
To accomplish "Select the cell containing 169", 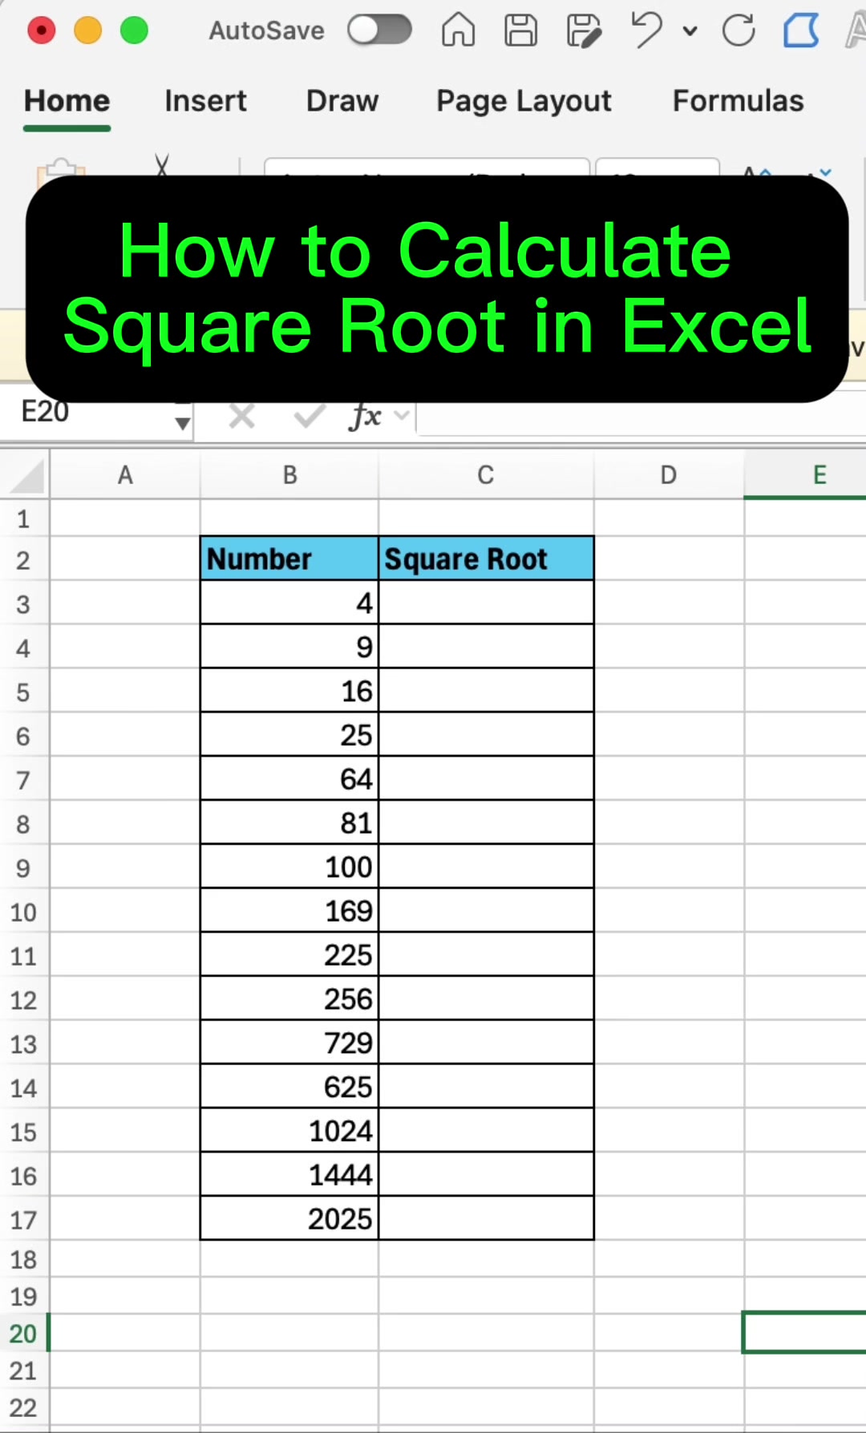I will point(289,911).
